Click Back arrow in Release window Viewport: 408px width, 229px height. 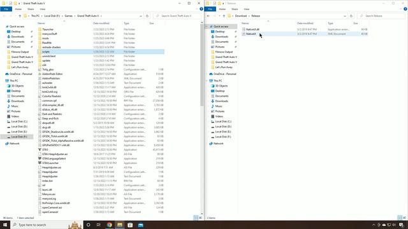[x=208, y=16]
